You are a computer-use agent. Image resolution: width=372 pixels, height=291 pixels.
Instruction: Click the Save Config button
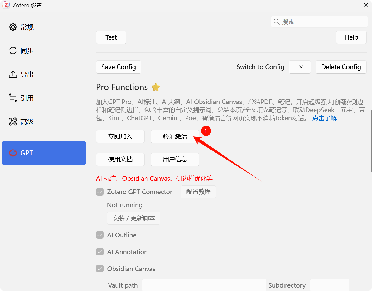[x=118, y=67]
